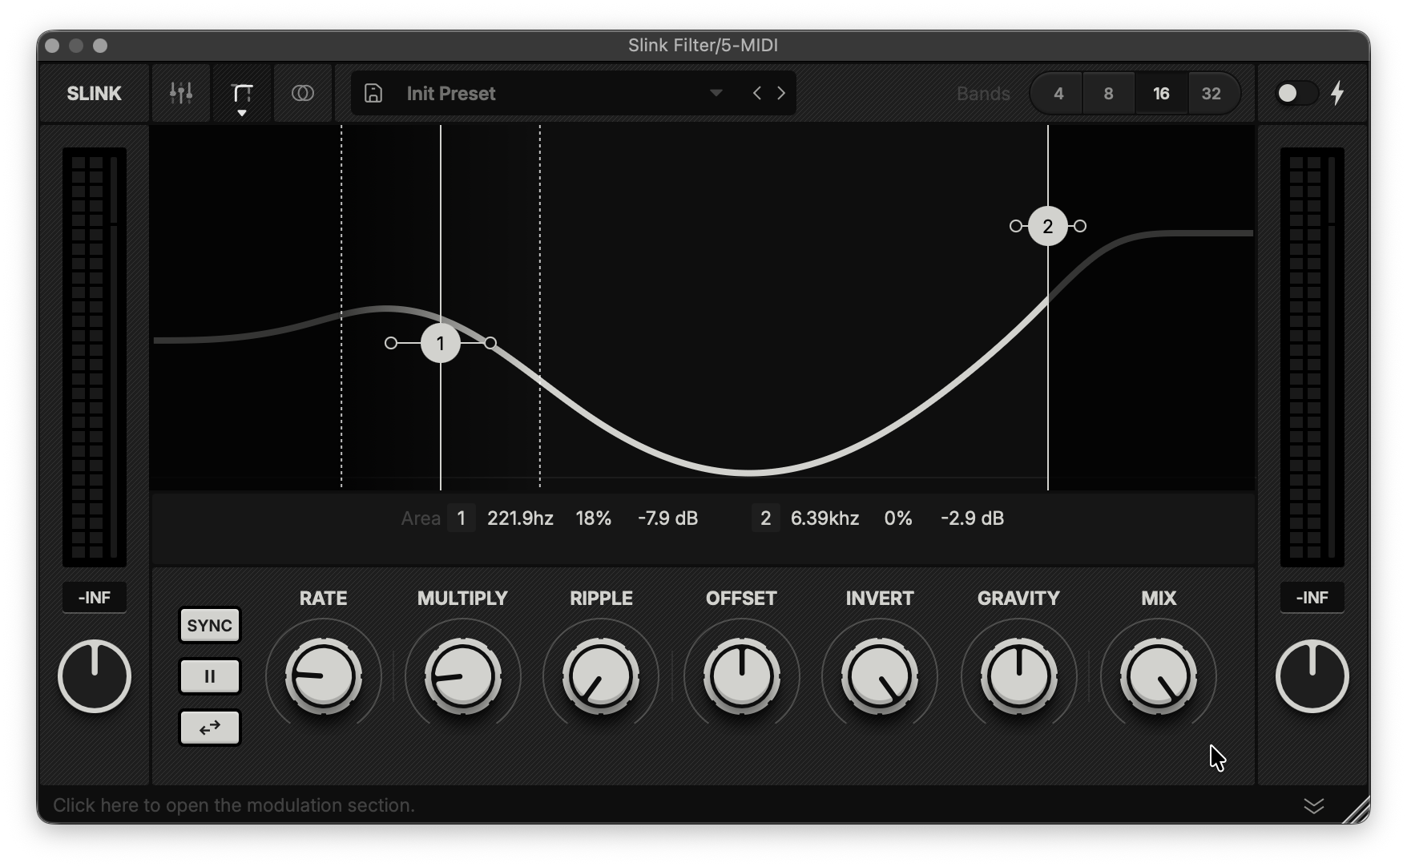1407x867 pixels.
Task: Click the 18% width value
Action: 594,518
